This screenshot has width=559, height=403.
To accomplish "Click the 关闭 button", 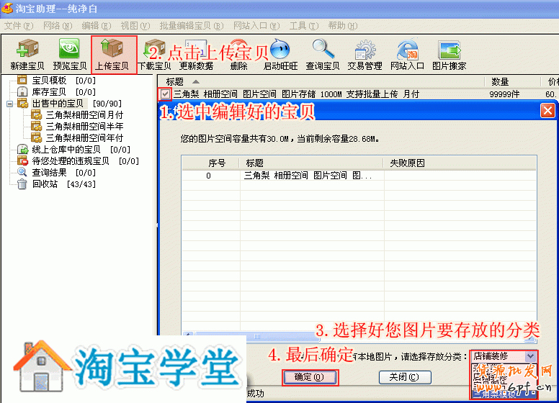I will pyautogui.click(x=404, y=377).
